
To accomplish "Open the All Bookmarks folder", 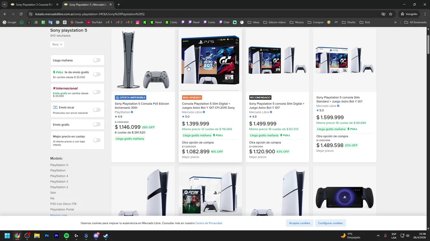I will [416, 22].
